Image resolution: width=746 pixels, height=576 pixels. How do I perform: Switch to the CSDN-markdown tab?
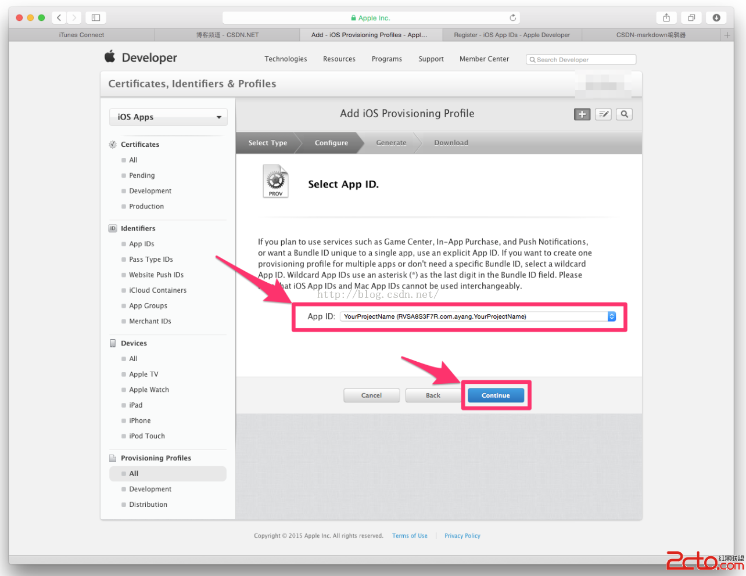(651, 35)
